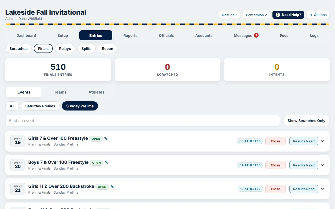335x209 pixels.
Task: Click Results Read for Event 20
Action: point(304,165)
